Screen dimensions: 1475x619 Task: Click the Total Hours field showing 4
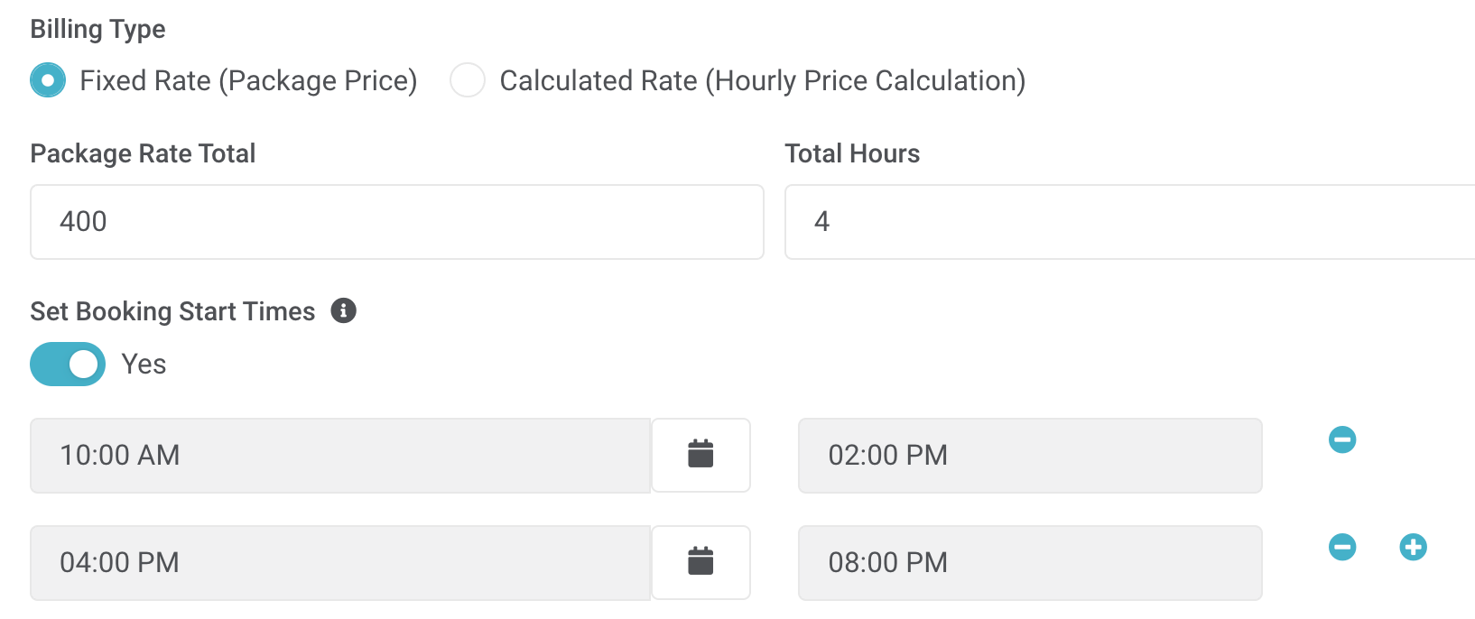1128,222
